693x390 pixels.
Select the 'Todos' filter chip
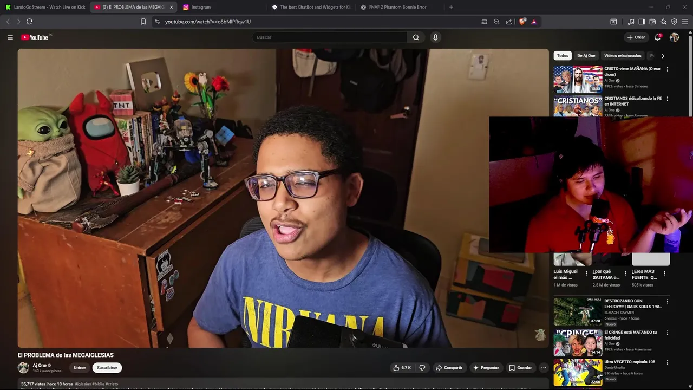point(563,56)
